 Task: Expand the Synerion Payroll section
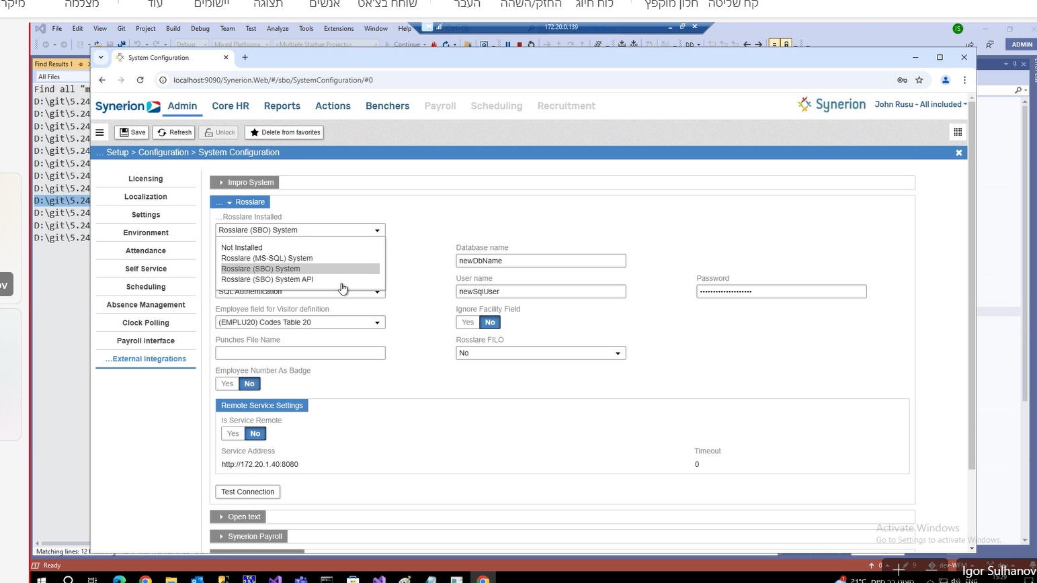point(249,536)
